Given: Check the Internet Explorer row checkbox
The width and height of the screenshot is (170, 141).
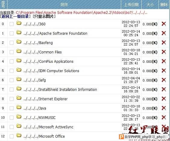Looking at the screenshot, I should pyautogui.click(x=11, y=99).
